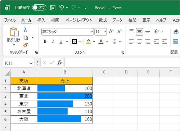180x131 pixels.
Task: Open underline style dropdown arrow
Action: [x=67, y=42]
